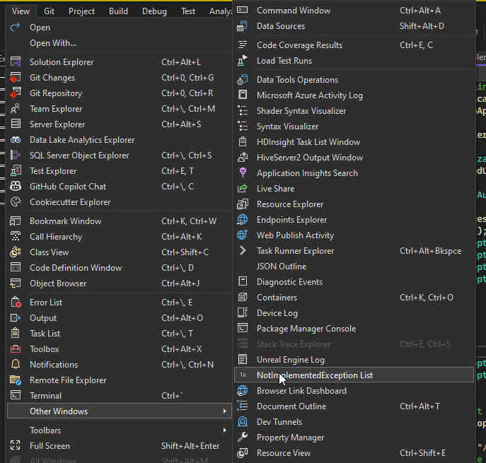This screenshot has height=463, width=486.
Task: Open the Debug menu
Action: tap(154, 11)
